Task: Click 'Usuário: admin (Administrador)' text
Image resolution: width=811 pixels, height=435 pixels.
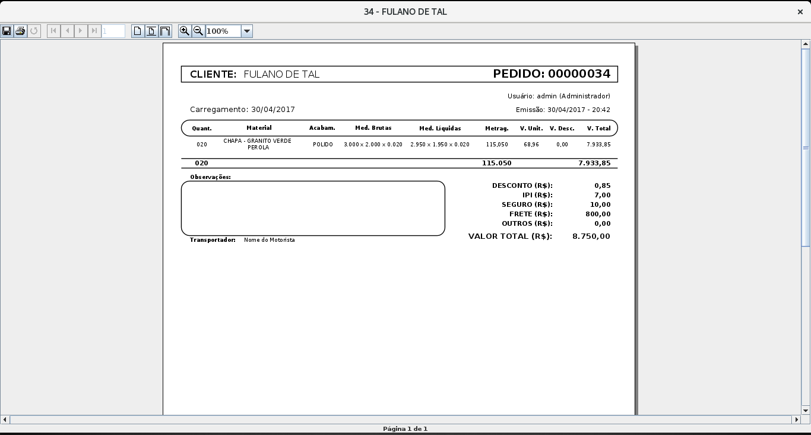Action: (x=559, y=96)
